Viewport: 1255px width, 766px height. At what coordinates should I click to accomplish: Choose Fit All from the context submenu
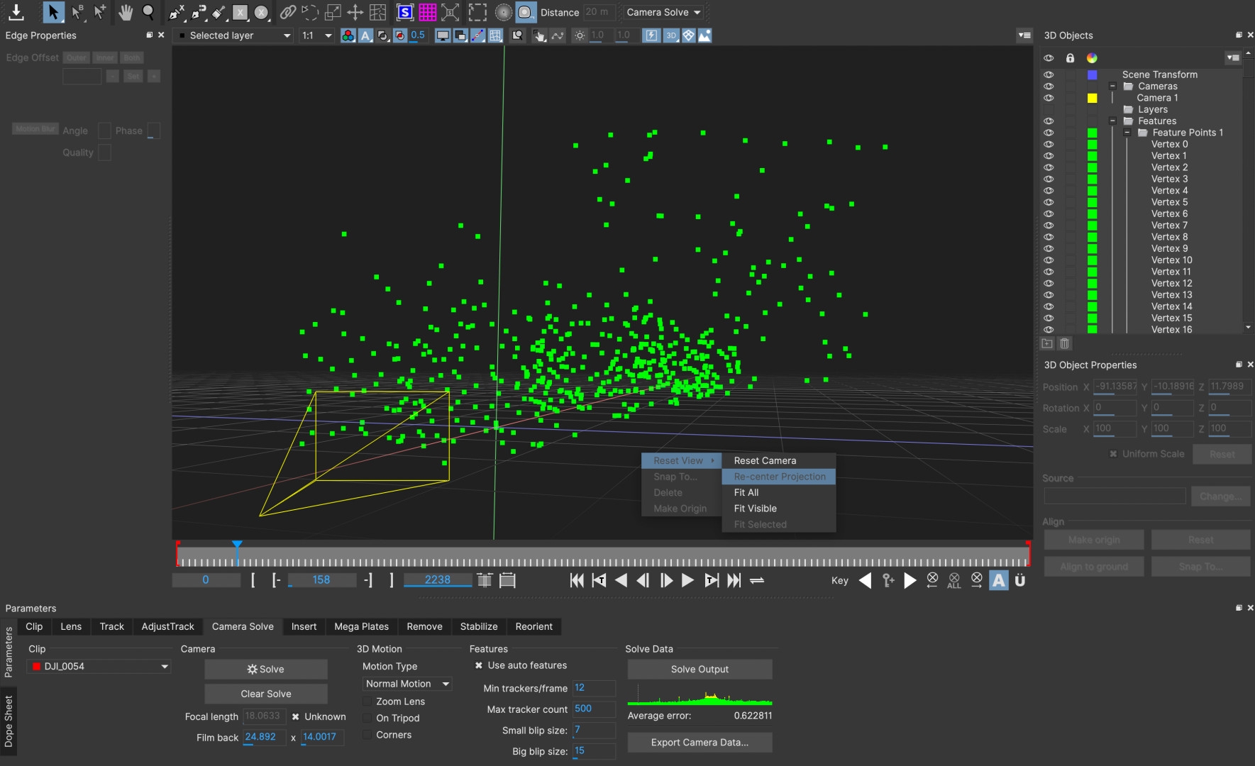coord(746,492)
